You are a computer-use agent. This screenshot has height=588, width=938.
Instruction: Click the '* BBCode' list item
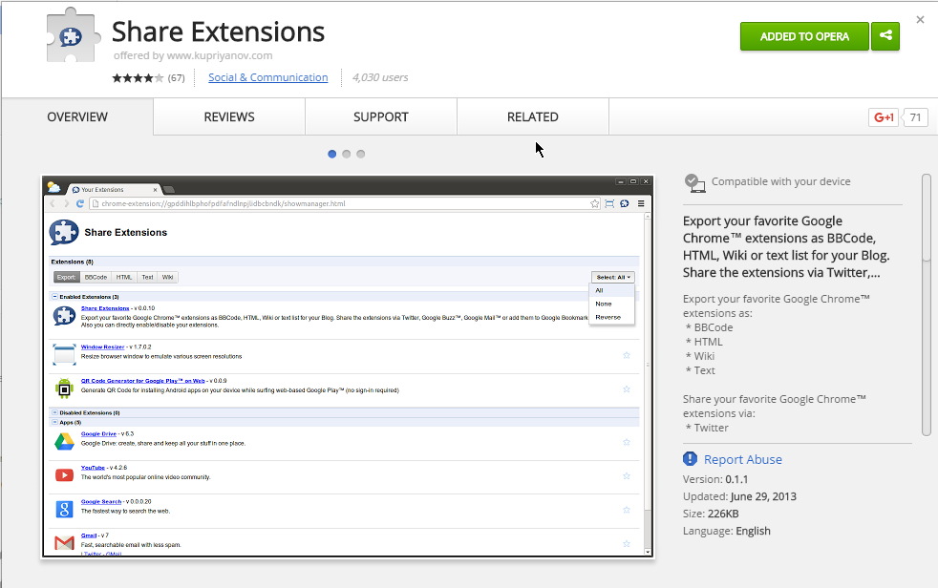click(x=709, y=327)
